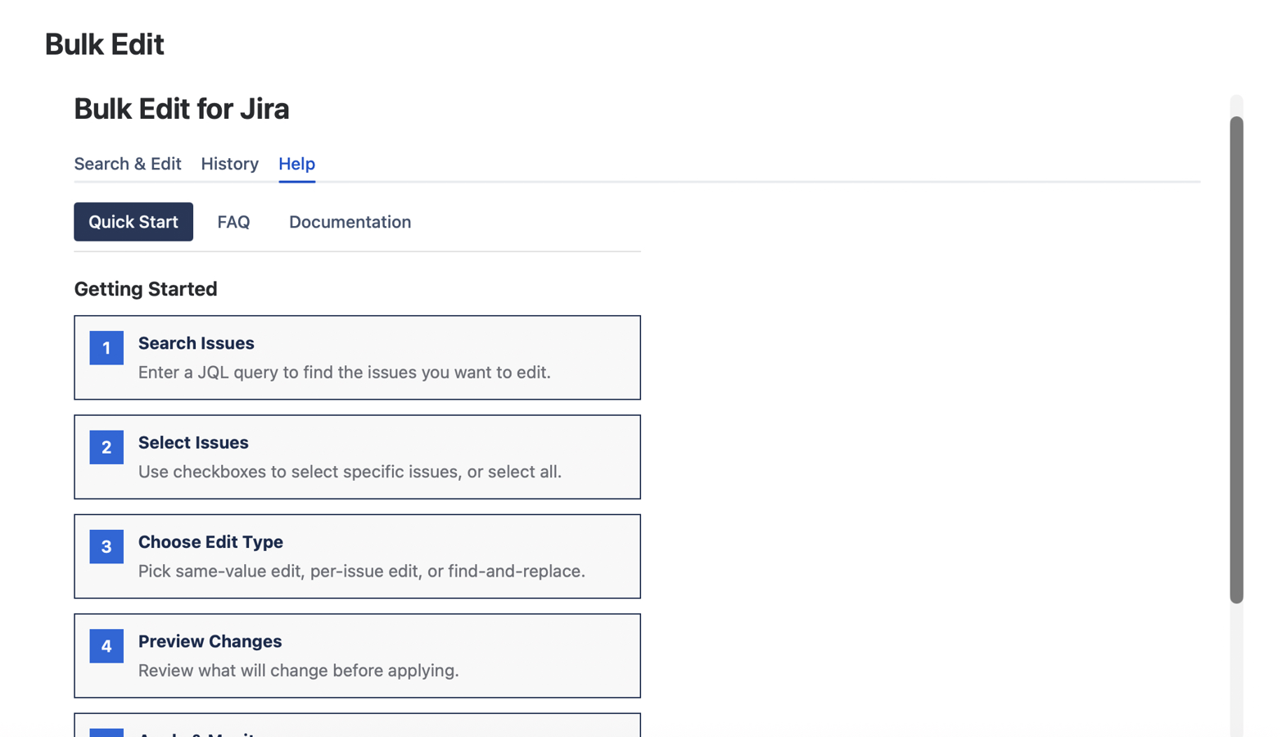This screenshot has height=737, width=1287.
Task: Select the Search Issues step title
Action: click(196, 343)
